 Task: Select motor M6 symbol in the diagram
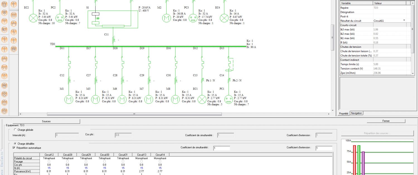coord(122,99)
